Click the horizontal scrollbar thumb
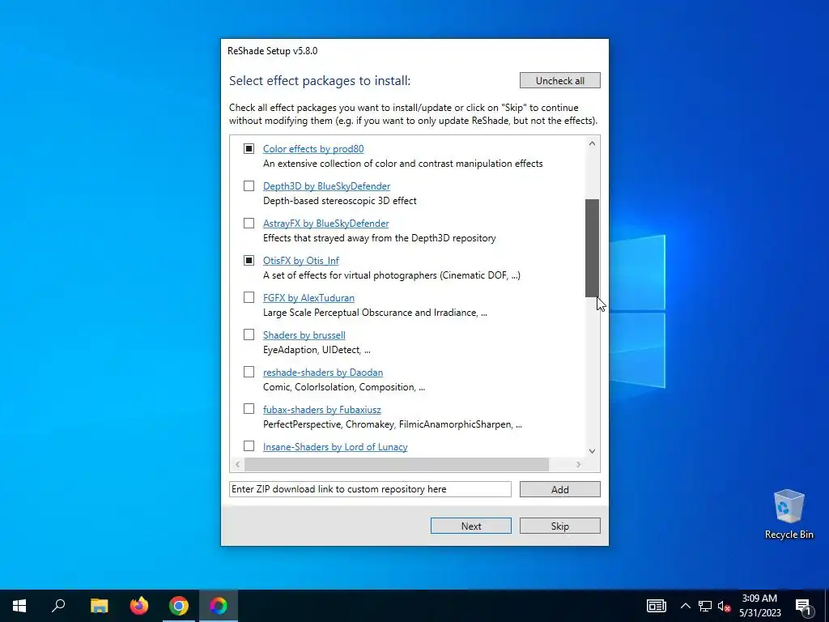The width and height of the screenshot is (829, 622). 397,464
